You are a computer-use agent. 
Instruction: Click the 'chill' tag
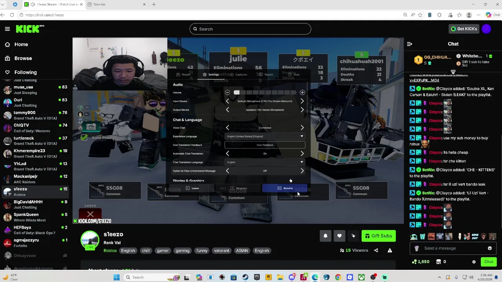point(146,251)
